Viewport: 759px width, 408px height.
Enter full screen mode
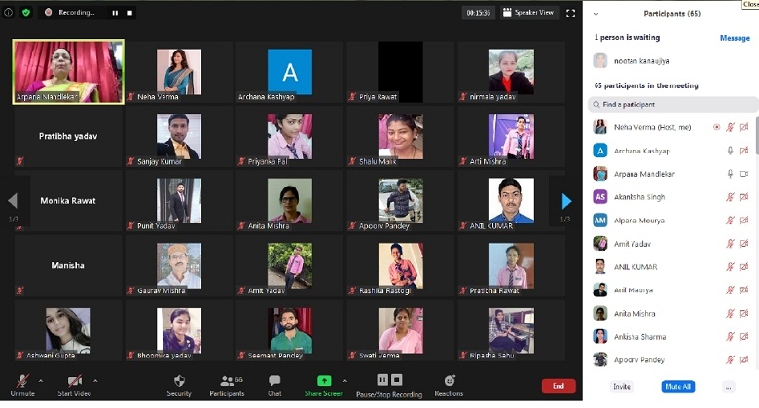569,13
